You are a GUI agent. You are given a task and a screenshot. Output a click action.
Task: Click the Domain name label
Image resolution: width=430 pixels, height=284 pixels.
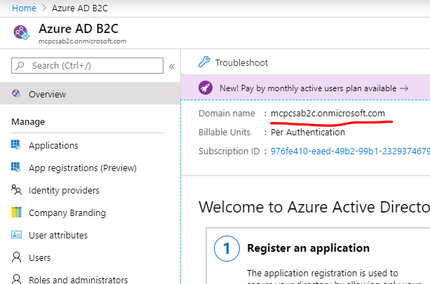pos(227,113)
